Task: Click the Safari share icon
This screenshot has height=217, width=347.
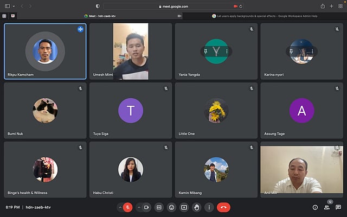Action: tap(323, 6)
